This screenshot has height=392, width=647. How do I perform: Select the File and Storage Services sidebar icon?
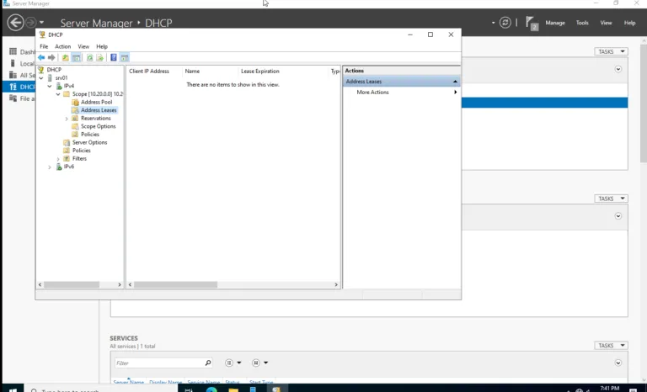[13, 98]
